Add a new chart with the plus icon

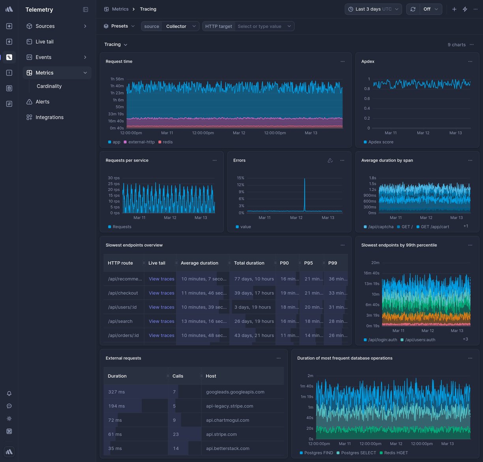point(454,9)
